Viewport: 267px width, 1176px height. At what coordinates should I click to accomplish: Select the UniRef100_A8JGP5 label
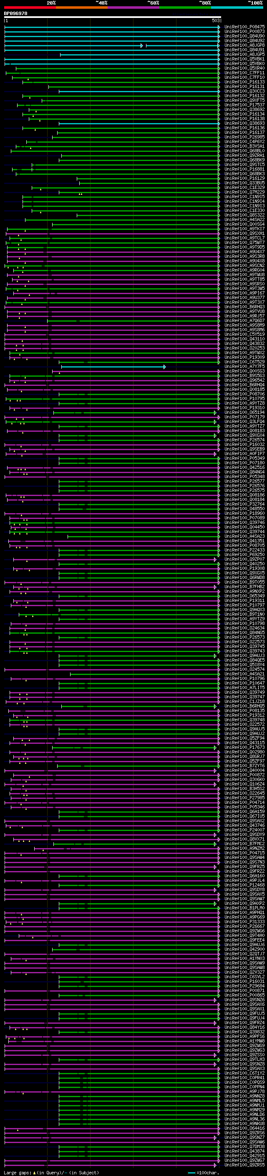tap(244, 54)
